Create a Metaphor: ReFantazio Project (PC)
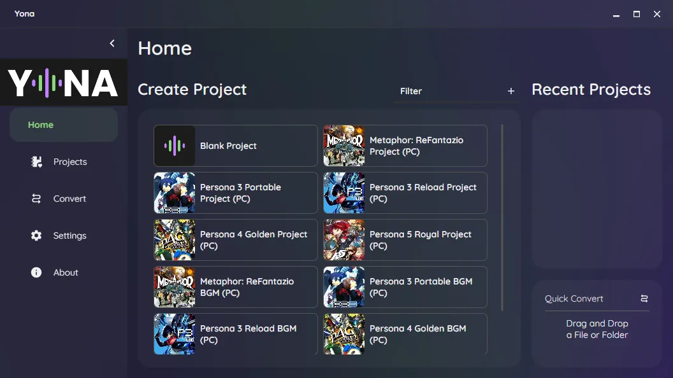This screenshot has width=673, height=378. pos(405,146)
